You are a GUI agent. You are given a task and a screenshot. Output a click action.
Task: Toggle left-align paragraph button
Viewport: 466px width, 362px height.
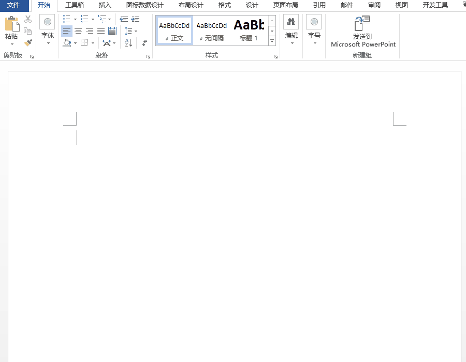67,31
